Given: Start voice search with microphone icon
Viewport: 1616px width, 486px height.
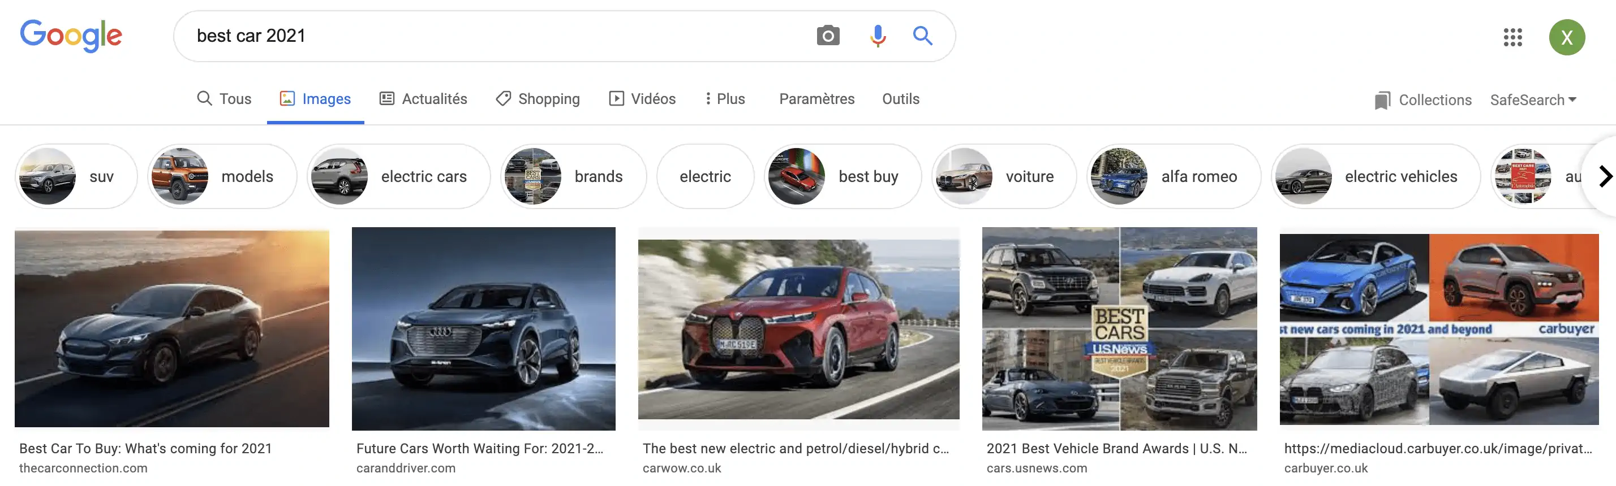Looking at the screenshot, I should (878, 36).
